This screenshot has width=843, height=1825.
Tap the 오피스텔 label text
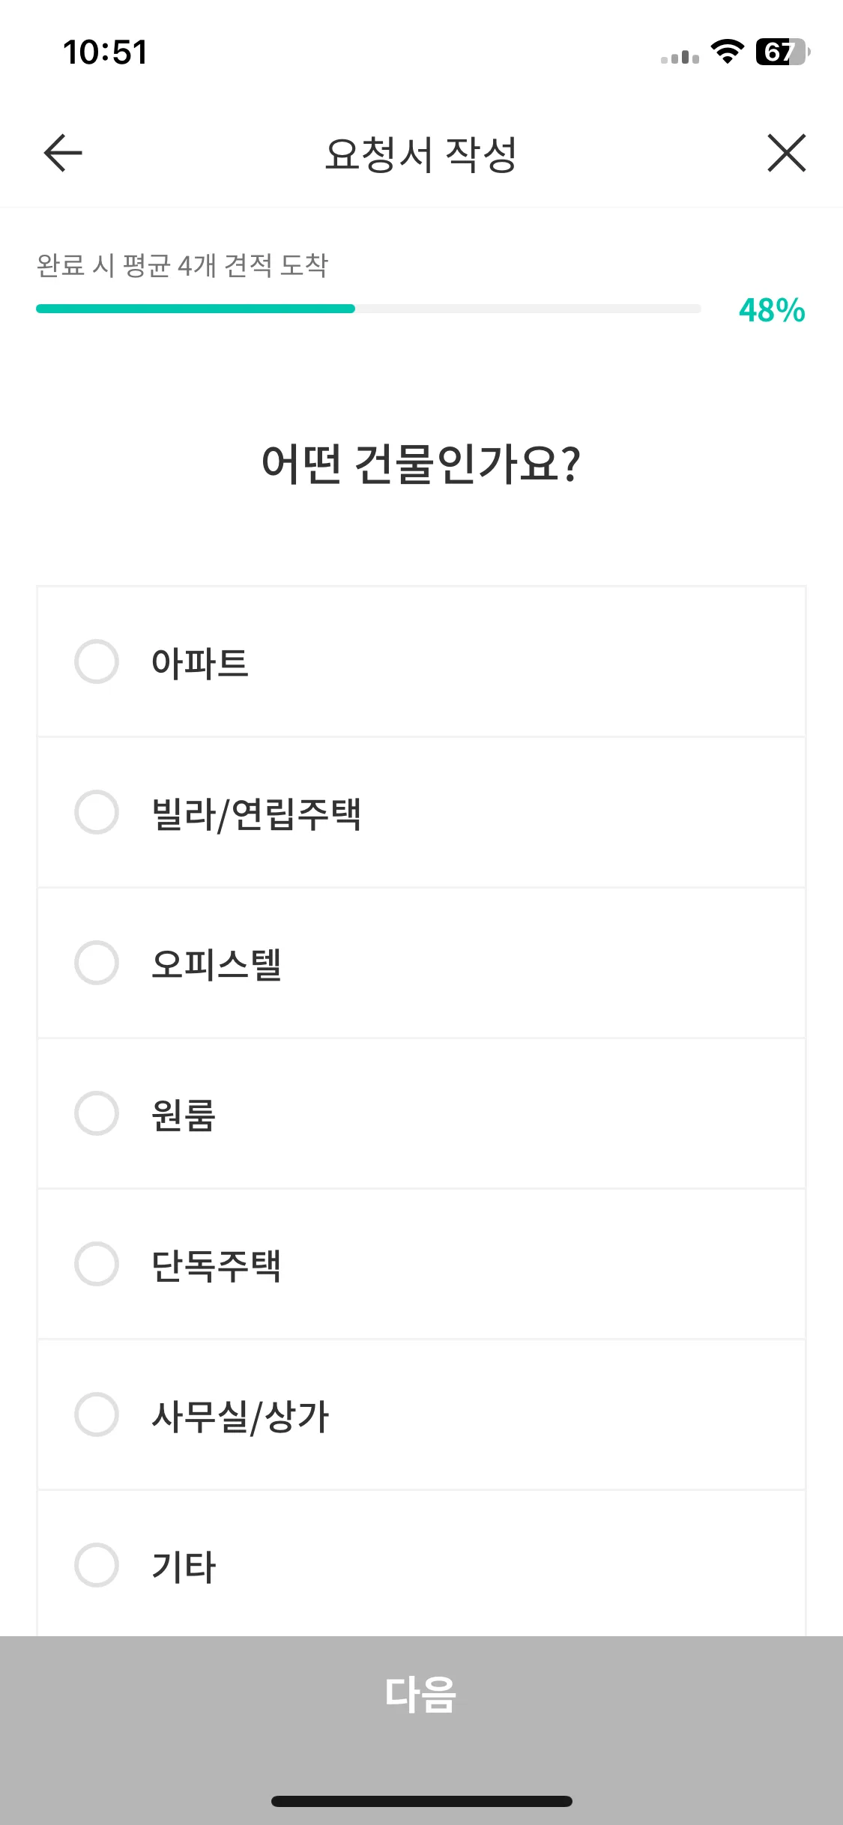pos(216,964)
